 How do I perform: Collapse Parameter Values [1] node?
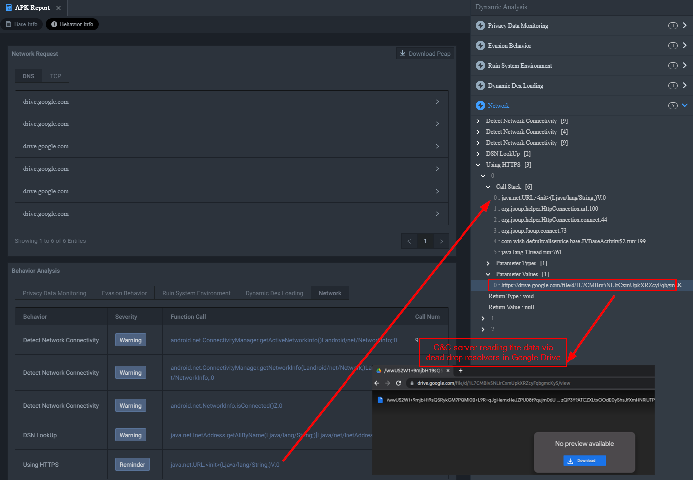pos(488,274)
